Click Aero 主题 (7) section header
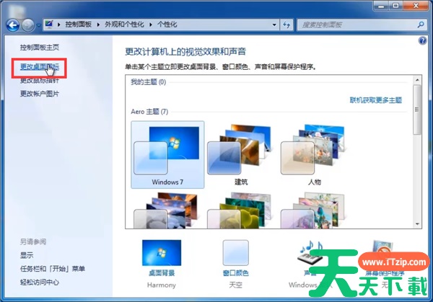Screen dimensions: 433x302 pos(149,112)
